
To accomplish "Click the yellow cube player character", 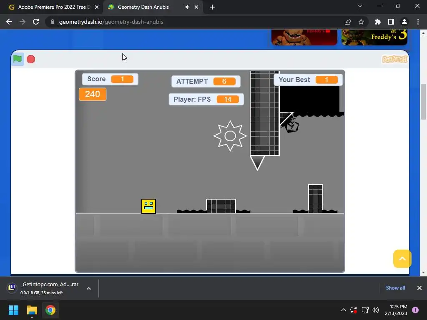I will click(x=148, y=206).
